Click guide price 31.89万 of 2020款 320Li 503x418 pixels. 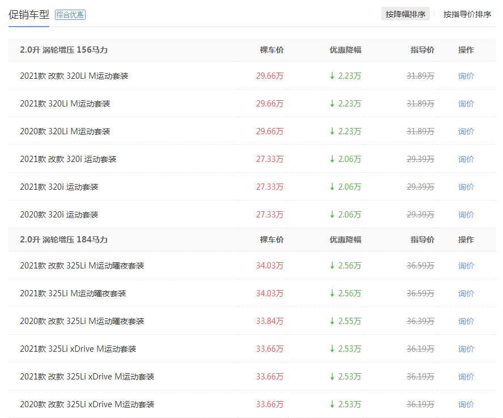[x=420, y=131]
